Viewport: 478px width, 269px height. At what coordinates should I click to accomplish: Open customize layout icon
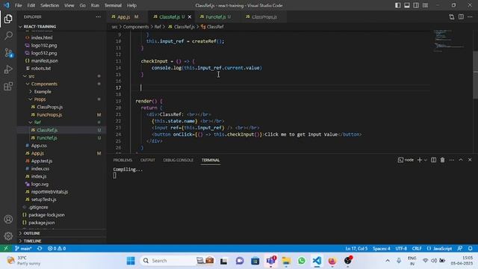point(425,5)
